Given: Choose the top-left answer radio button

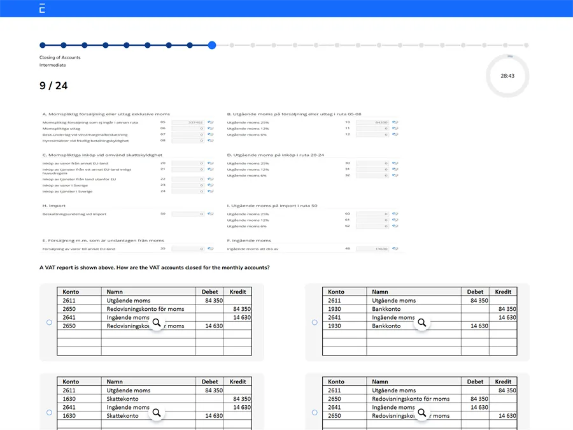Looking at the screenshot, I should 49,322.
